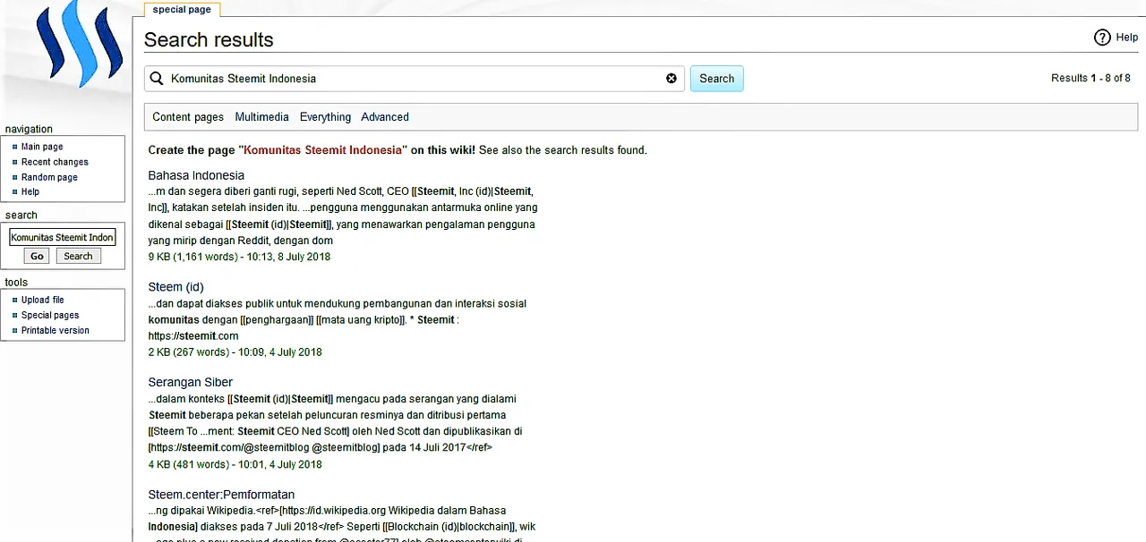
Task: Clear the search field with X icon
Action: 671,79
